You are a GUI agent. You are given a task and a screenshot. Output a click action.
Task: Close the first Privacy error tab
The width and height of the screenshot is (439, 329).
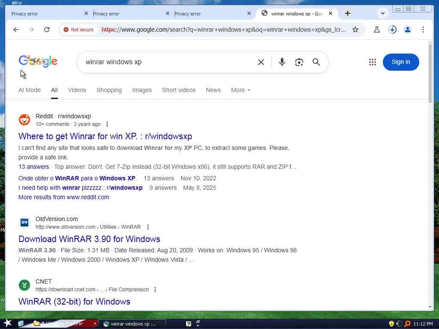pyautogui.click(x=86, y=13)
